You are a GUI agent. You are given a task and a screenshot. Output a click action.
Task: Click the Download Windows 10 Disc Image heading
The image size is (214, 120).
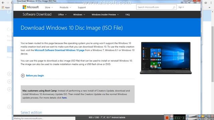[72, 28]
